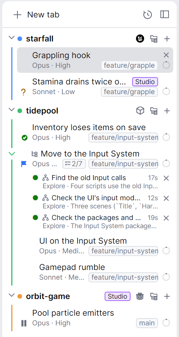The image size is (179, 337).
Task: Click the status circle on Inventory loses items
Action: [x=166, y=137]
